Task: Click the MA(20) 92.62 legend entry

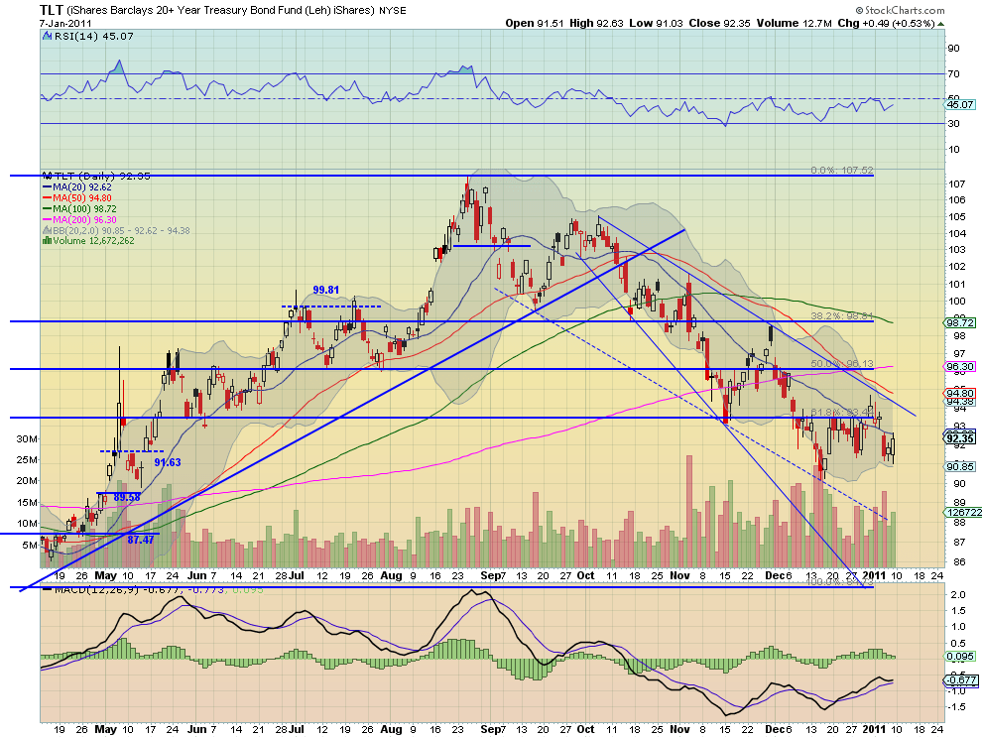Action: point(82,187)
